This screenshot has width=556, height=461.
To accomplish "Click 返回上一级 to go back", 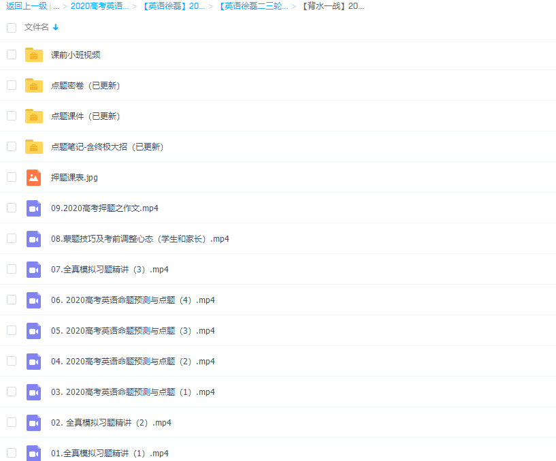I will [27, 6].
